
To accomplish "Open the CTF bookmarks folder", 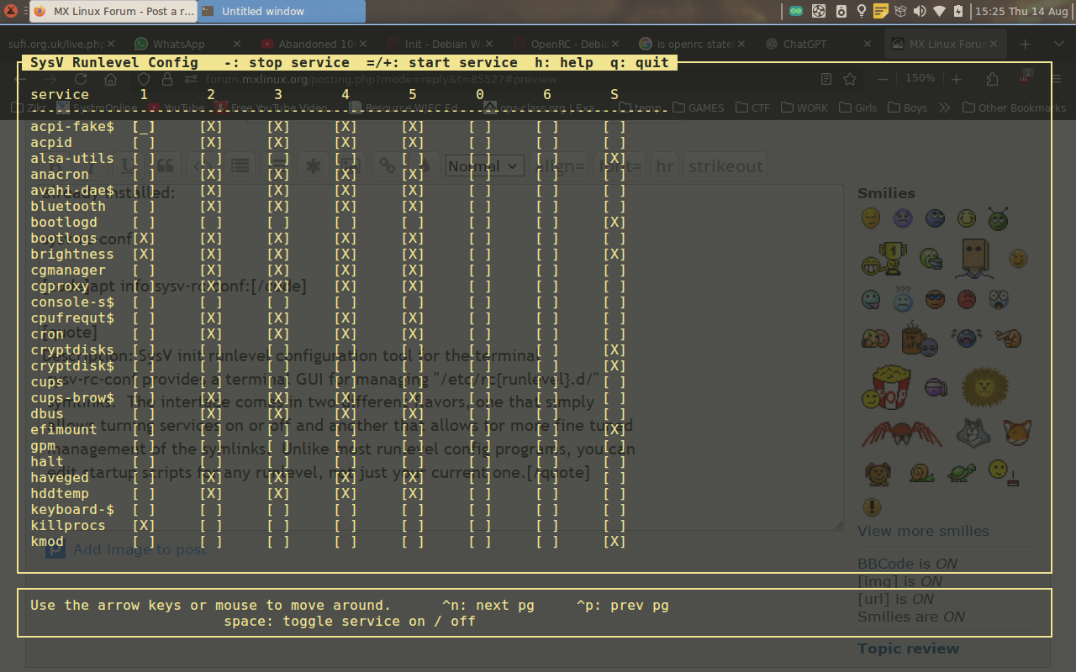I will 752,108.
